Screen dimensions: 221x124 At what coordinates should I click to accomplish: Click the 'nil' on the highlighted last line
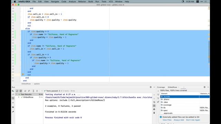pos(29,75)
